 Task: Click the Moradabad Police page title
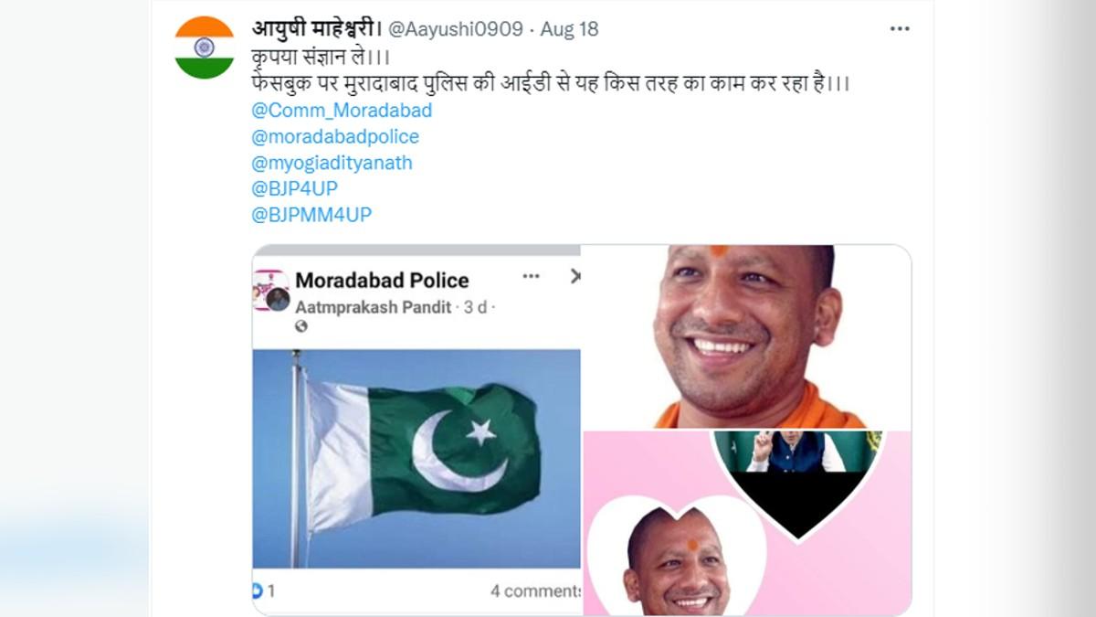382,281
